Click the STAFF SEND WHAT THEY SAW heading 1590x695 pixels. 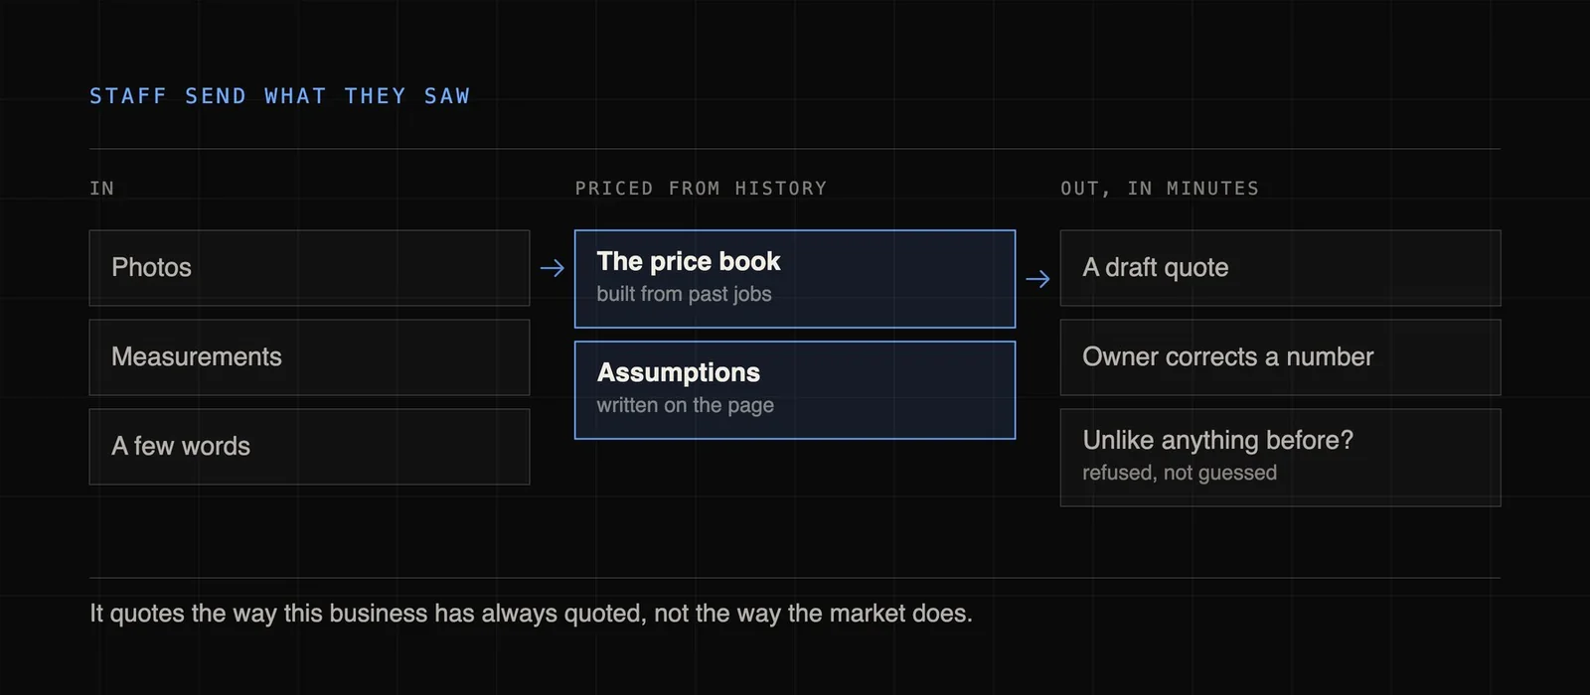(280, 96)
